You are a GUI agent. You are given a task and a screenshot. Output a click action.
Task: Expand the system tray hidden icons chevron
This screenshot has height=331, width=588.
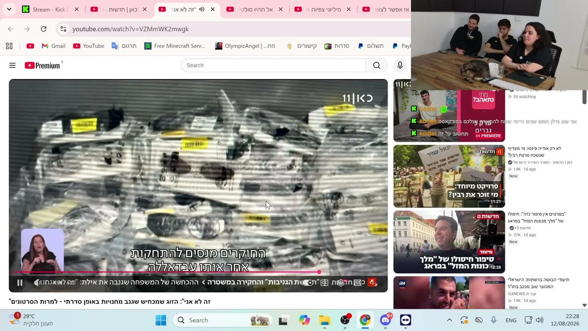(x=449, y=320)
